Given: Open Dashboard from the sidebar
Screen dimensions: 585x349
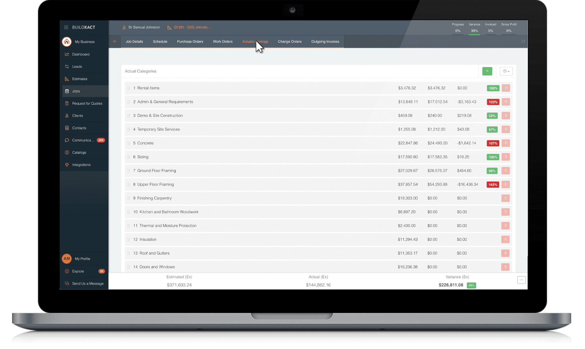Looking at the screenshot, I should coord(81,54).
